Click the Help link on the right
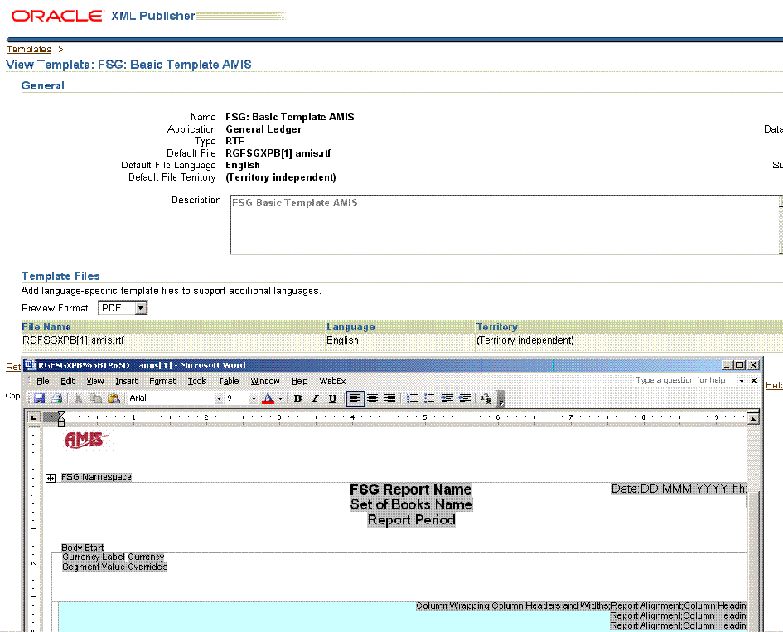The height and width of the screenshot is (632, 783). pos(774,385)
